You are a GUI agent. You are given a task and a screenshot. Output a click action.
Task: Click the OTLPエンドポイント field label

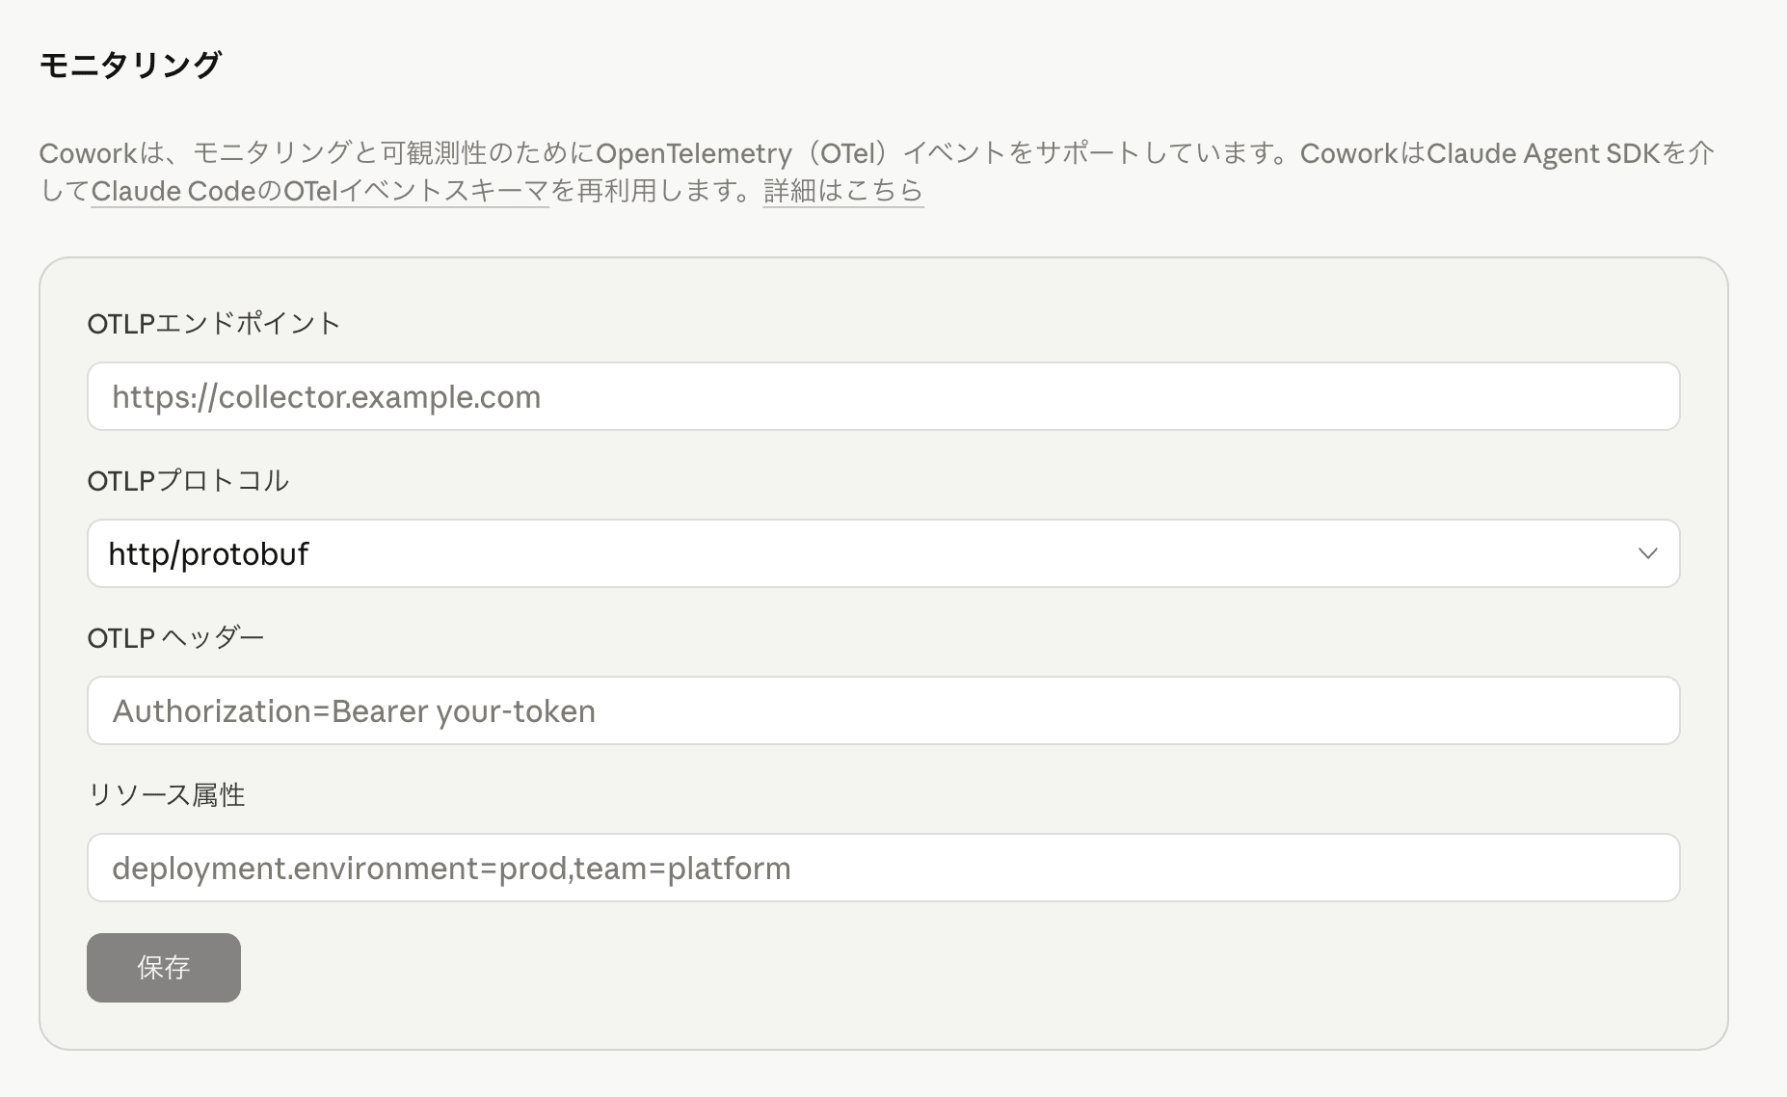[x=214, y=323]
